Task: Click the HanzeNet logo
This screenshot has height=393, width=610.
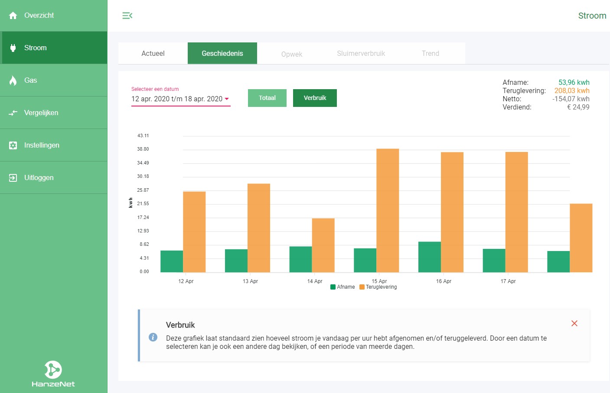Action: click(x=53, y=374)
